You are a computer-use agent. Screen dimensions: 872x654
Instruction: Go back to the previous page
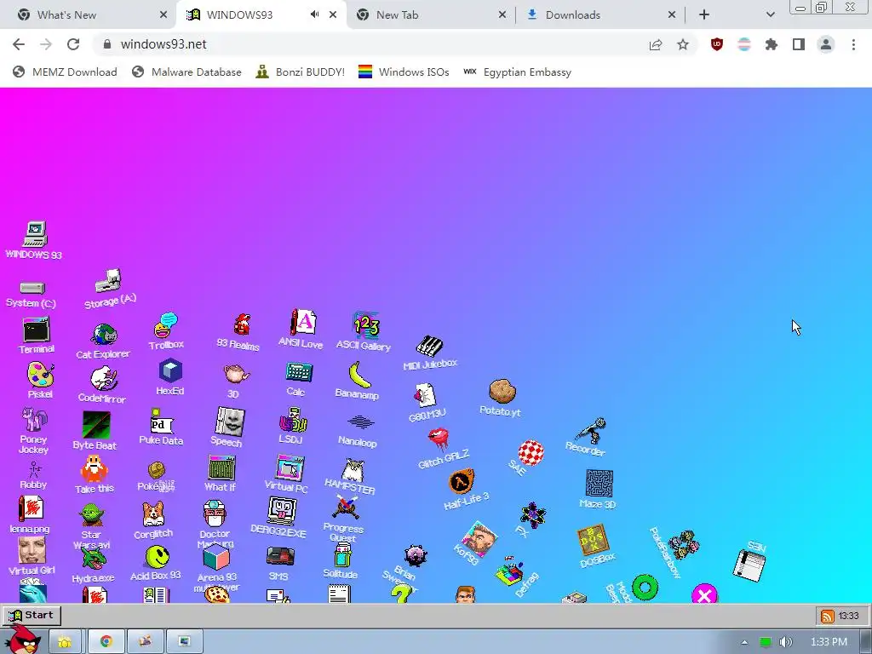[19, 44]
